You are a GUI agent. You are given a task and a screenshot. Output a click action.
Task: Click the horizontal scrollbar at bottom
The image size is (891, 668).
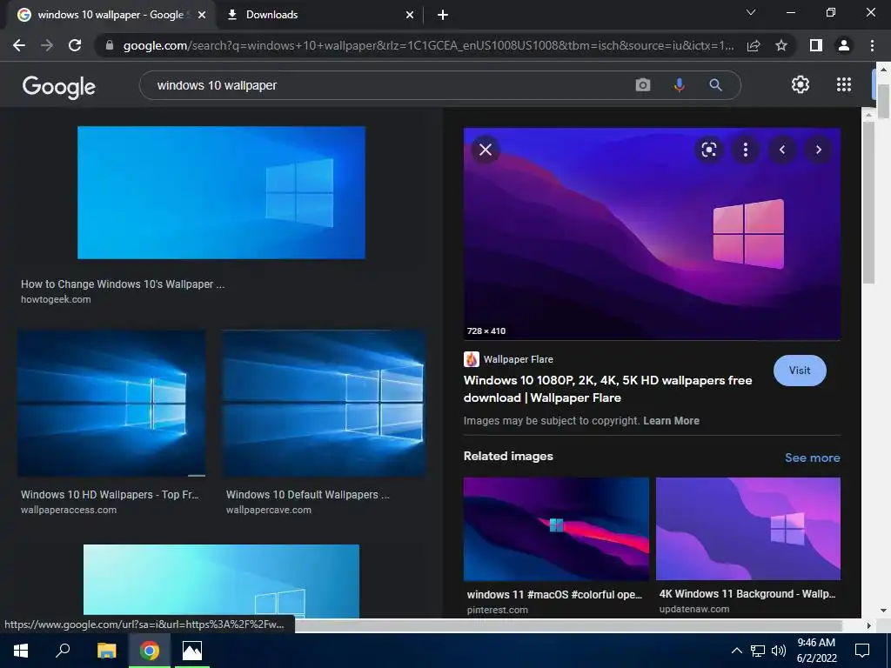pyautogui.click(x=568, y=625)
